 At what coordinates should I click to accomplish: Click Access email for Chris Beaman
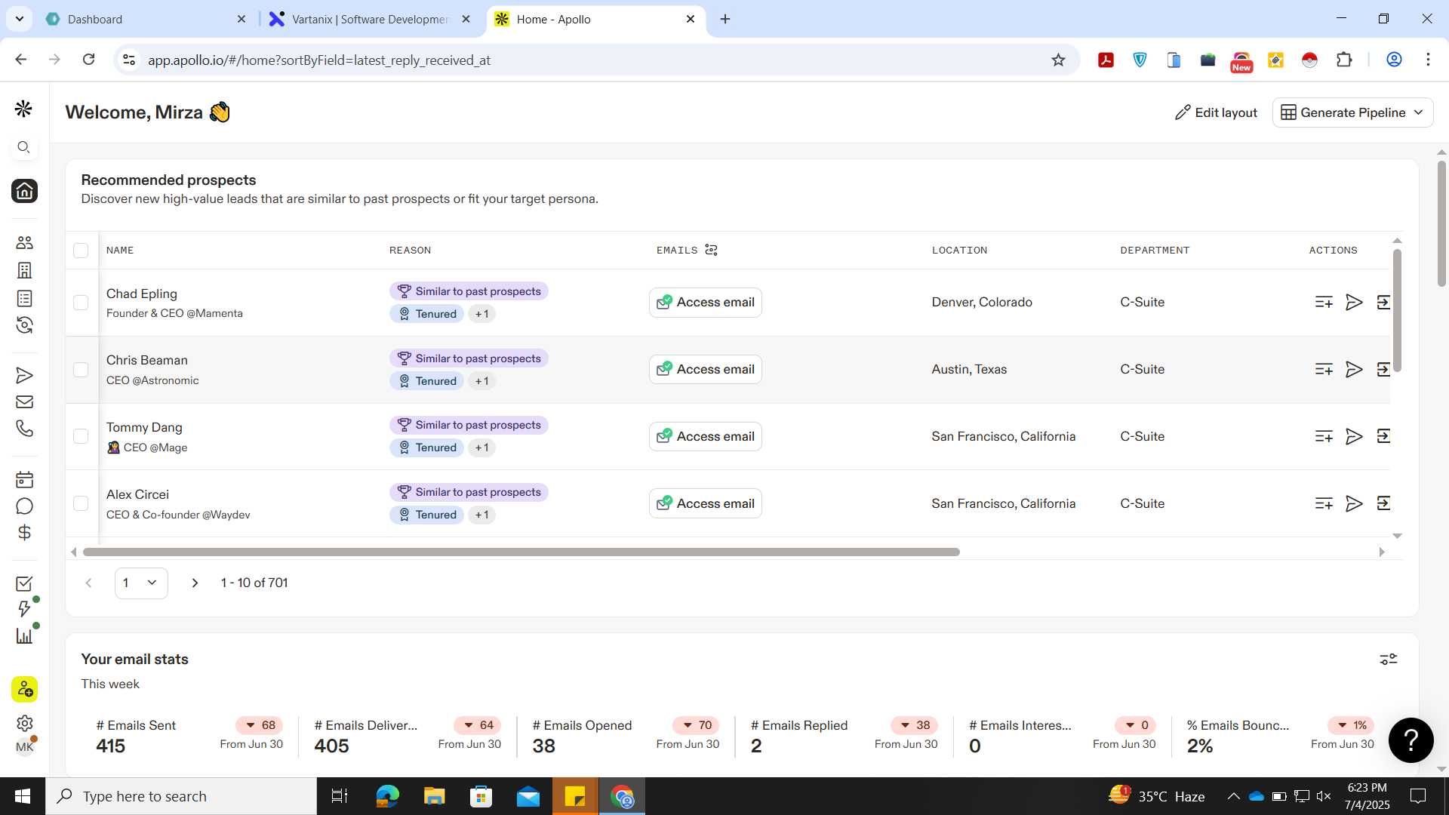point(706,370)
